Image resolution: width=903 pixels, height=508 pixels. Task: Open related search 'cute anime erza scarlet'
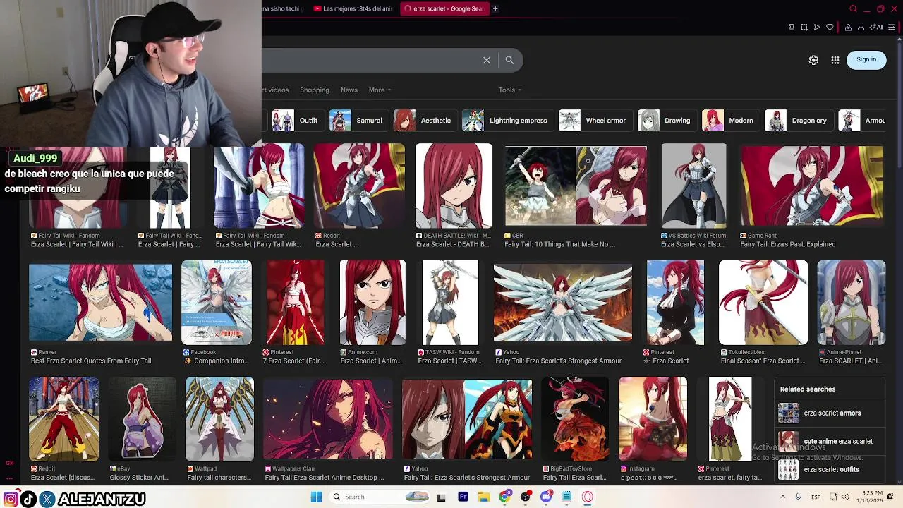coord(830,441)
